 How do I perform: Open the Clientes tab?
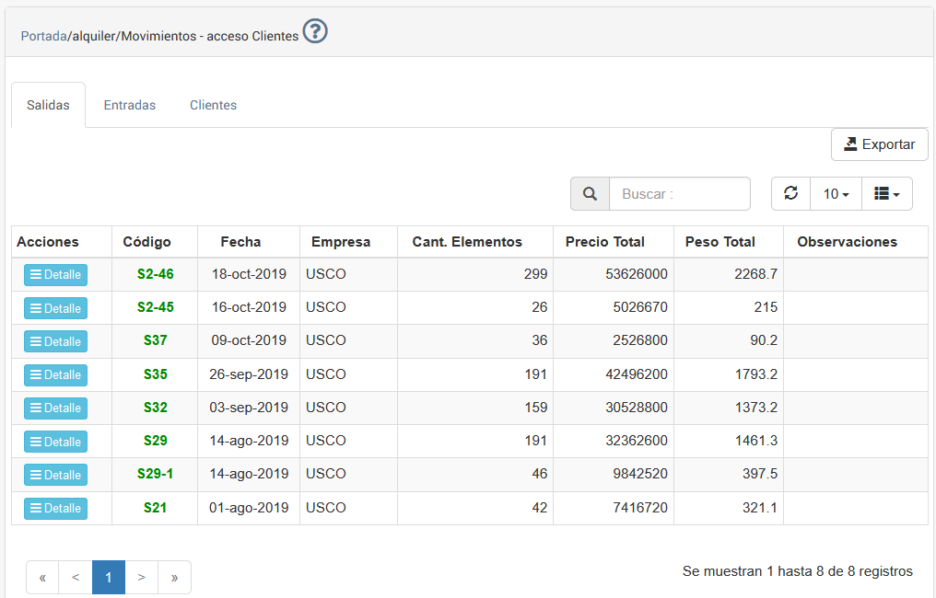coord(213,105)
